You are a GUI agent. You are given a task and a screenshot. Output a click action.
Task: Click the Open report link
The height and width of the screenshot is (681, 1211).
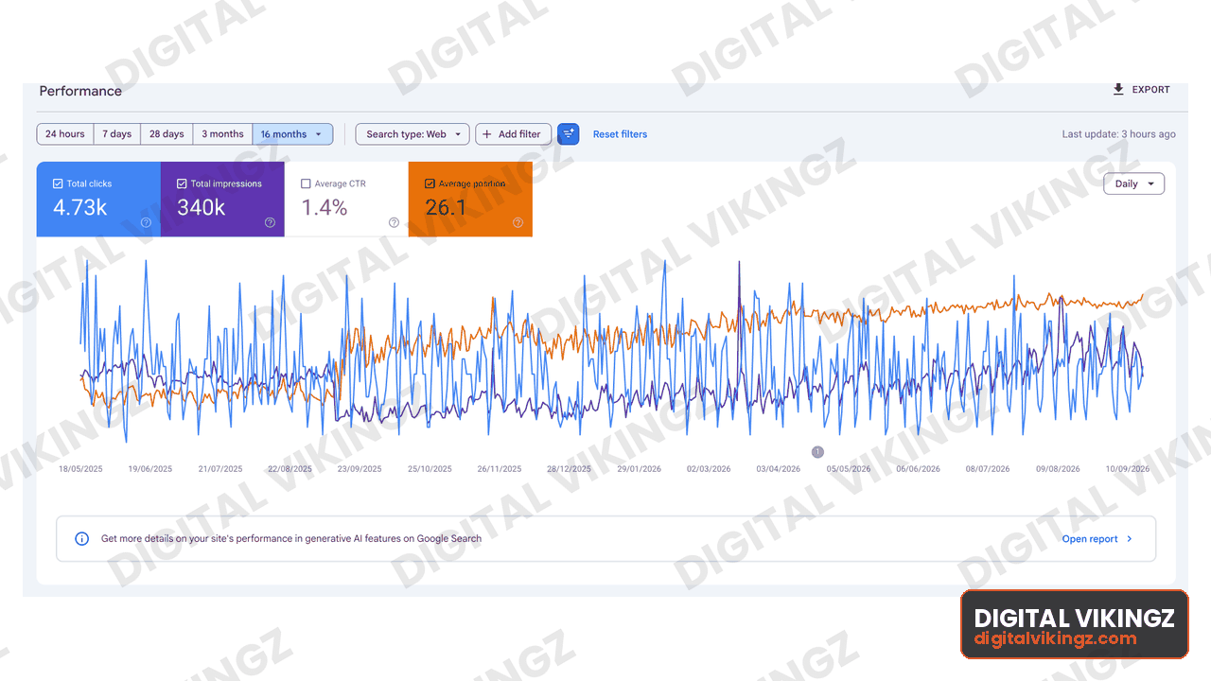[1090, 539]
